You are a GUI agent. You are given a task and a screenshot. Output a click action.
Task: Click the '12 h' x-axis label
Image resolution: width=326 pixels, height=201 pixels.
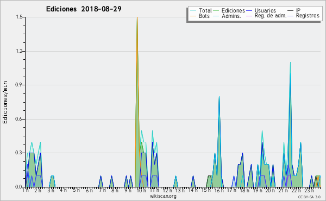[167, 190]
